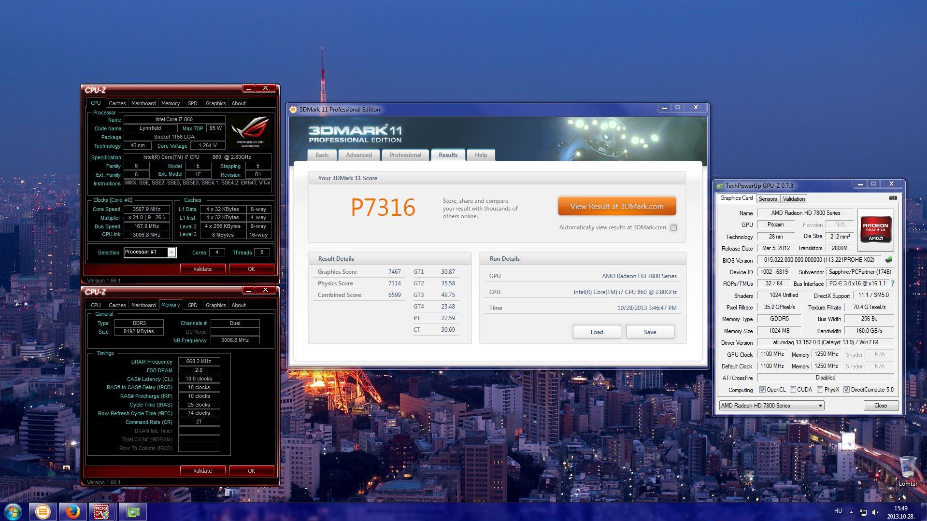927x521 pixels.
Task: Click the HU language indicator
Action: [838, 511]
